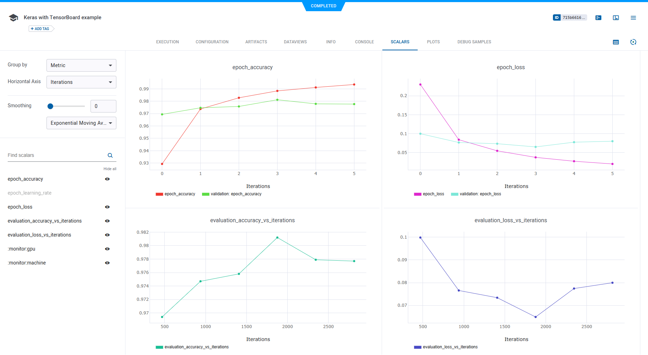
Task: Switch to the PLOTS tab
Action: 433,42
